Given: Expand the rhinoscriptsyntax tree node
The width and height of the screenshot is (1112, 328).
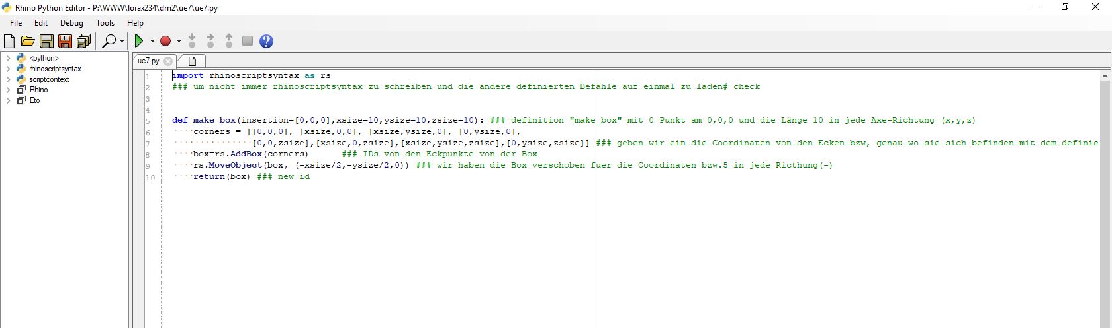Looking at the screenshot, I should (8, 69).
